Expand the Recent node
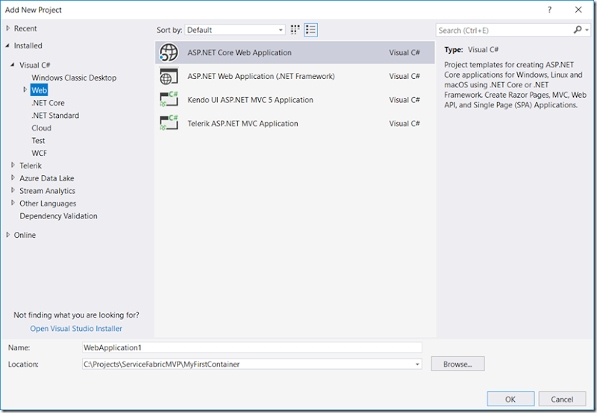This screenshot has height=413, width=597. [8, 28]
